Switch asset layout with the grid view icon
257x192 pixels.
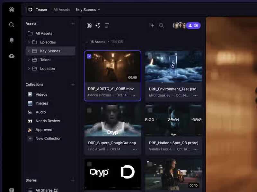(89, 26)
